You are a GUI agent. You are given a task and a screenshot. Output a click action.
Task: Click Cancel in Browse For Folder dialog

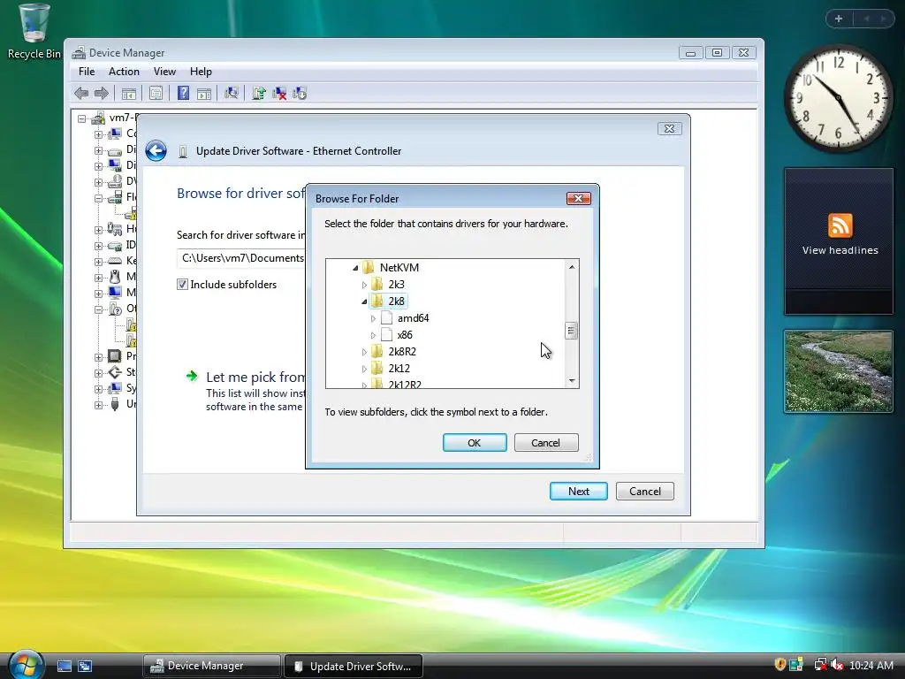(545, 443)
